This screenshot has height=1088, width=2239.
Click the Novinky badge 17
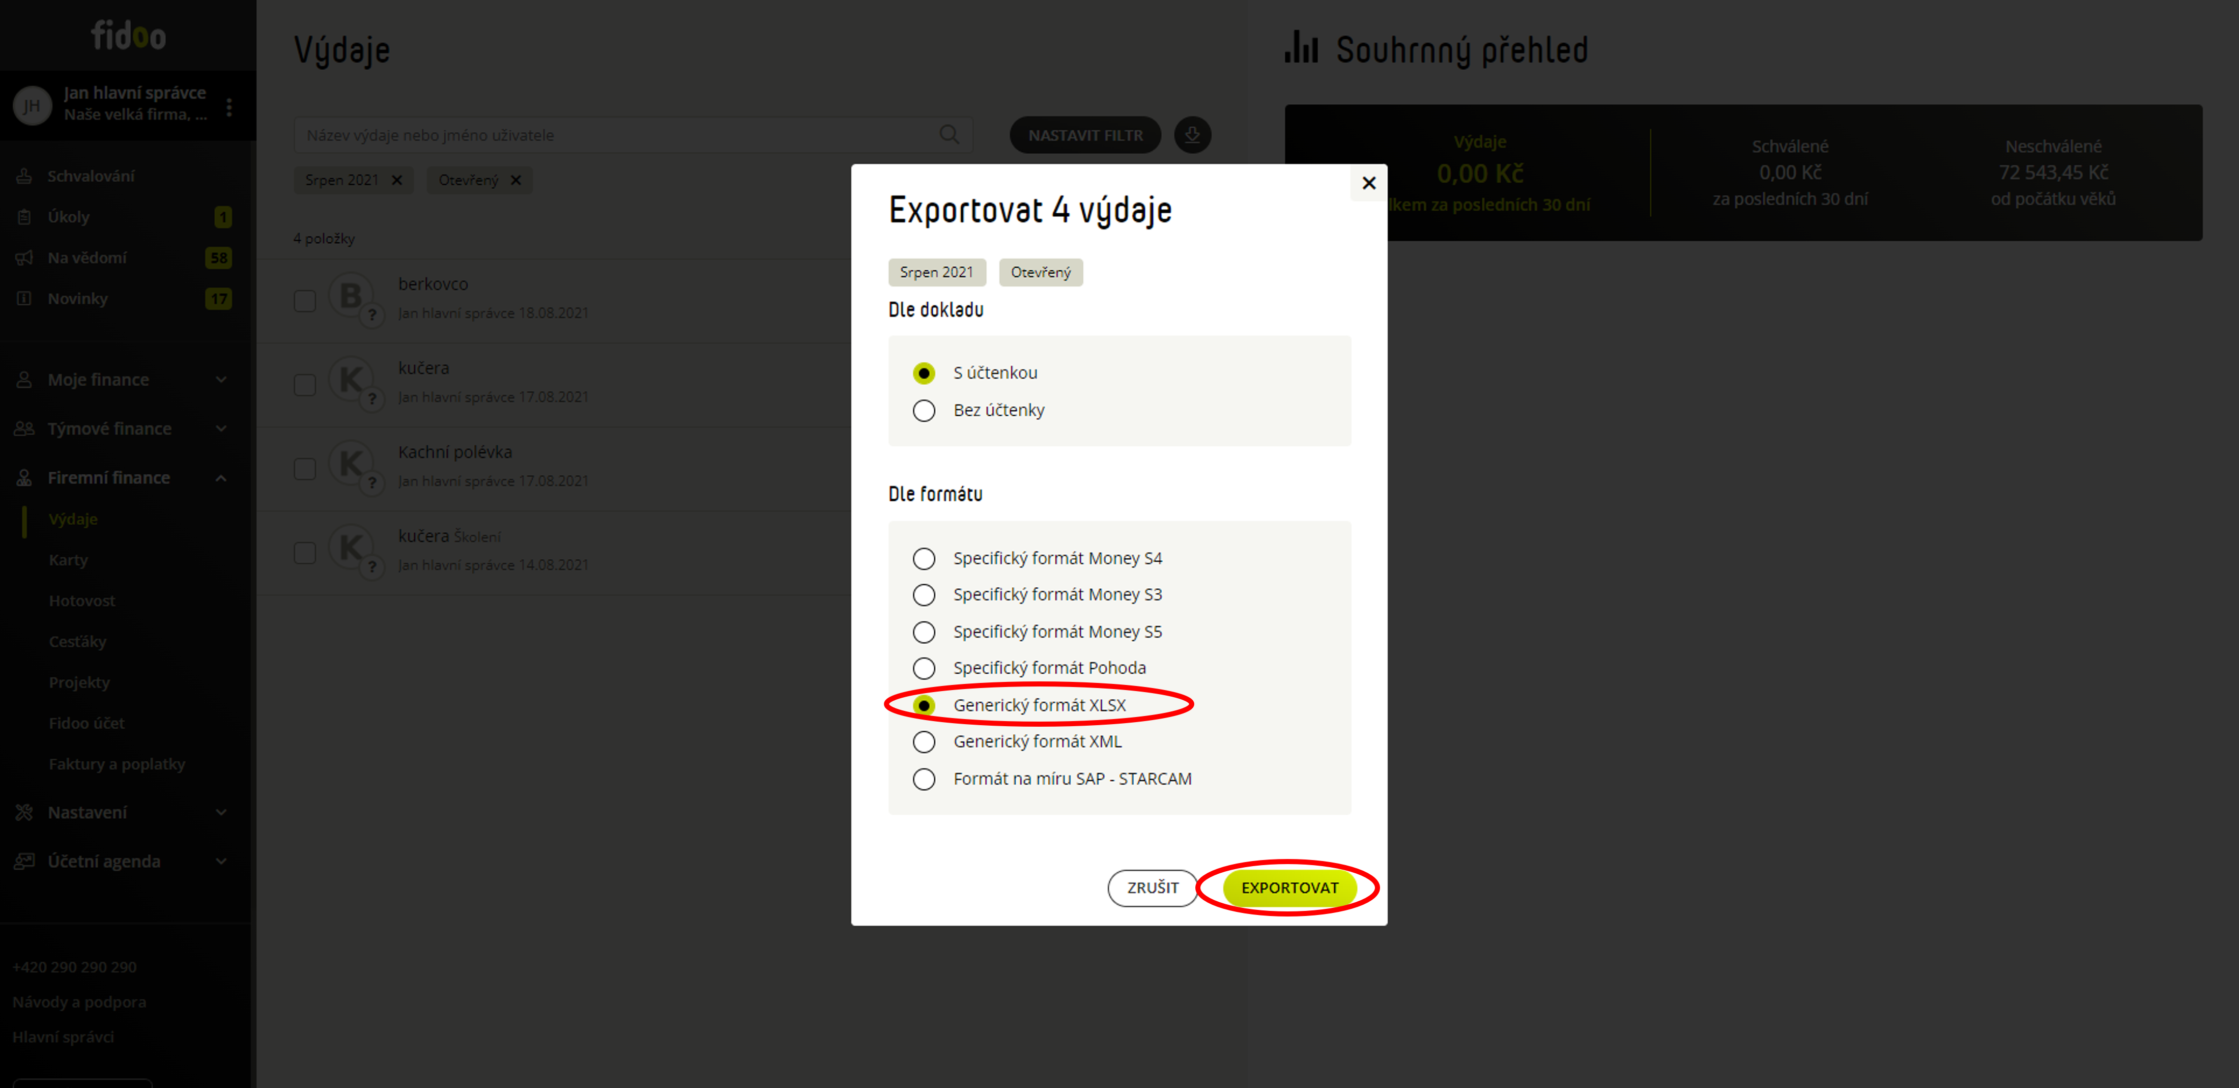point(218,299)
